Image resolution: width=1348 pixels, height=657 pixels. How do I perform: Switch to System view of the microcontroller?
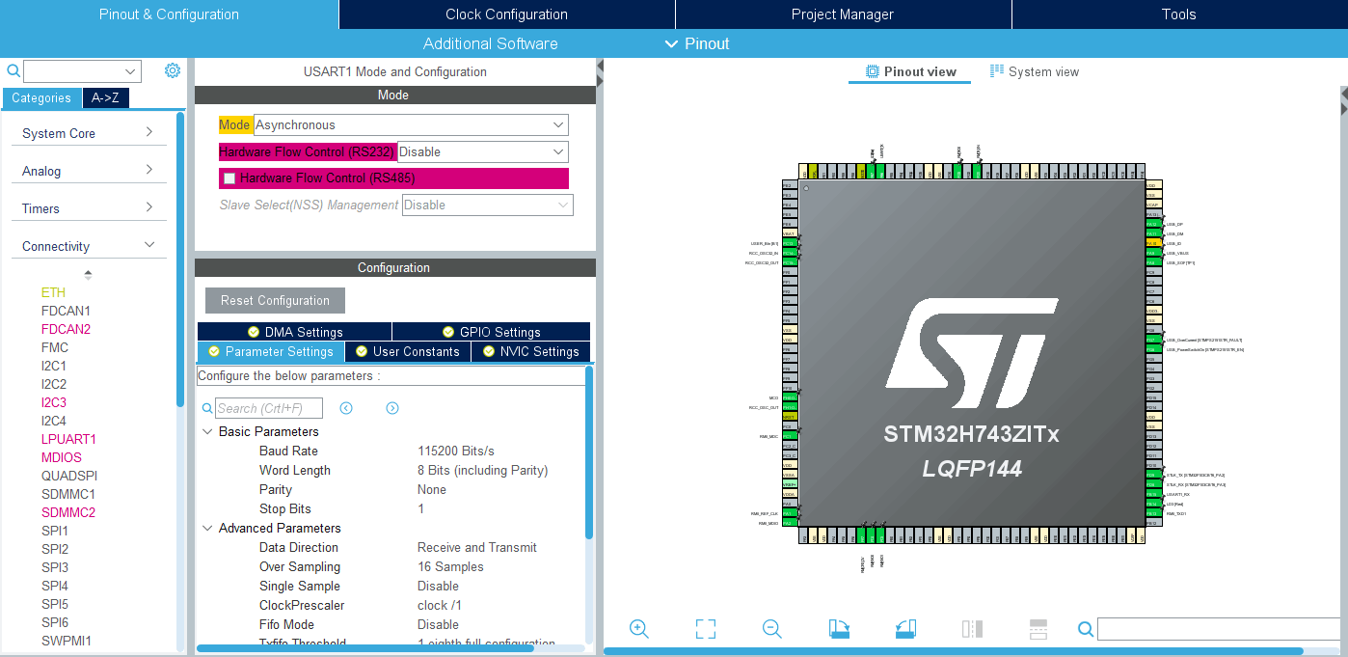1035,71
